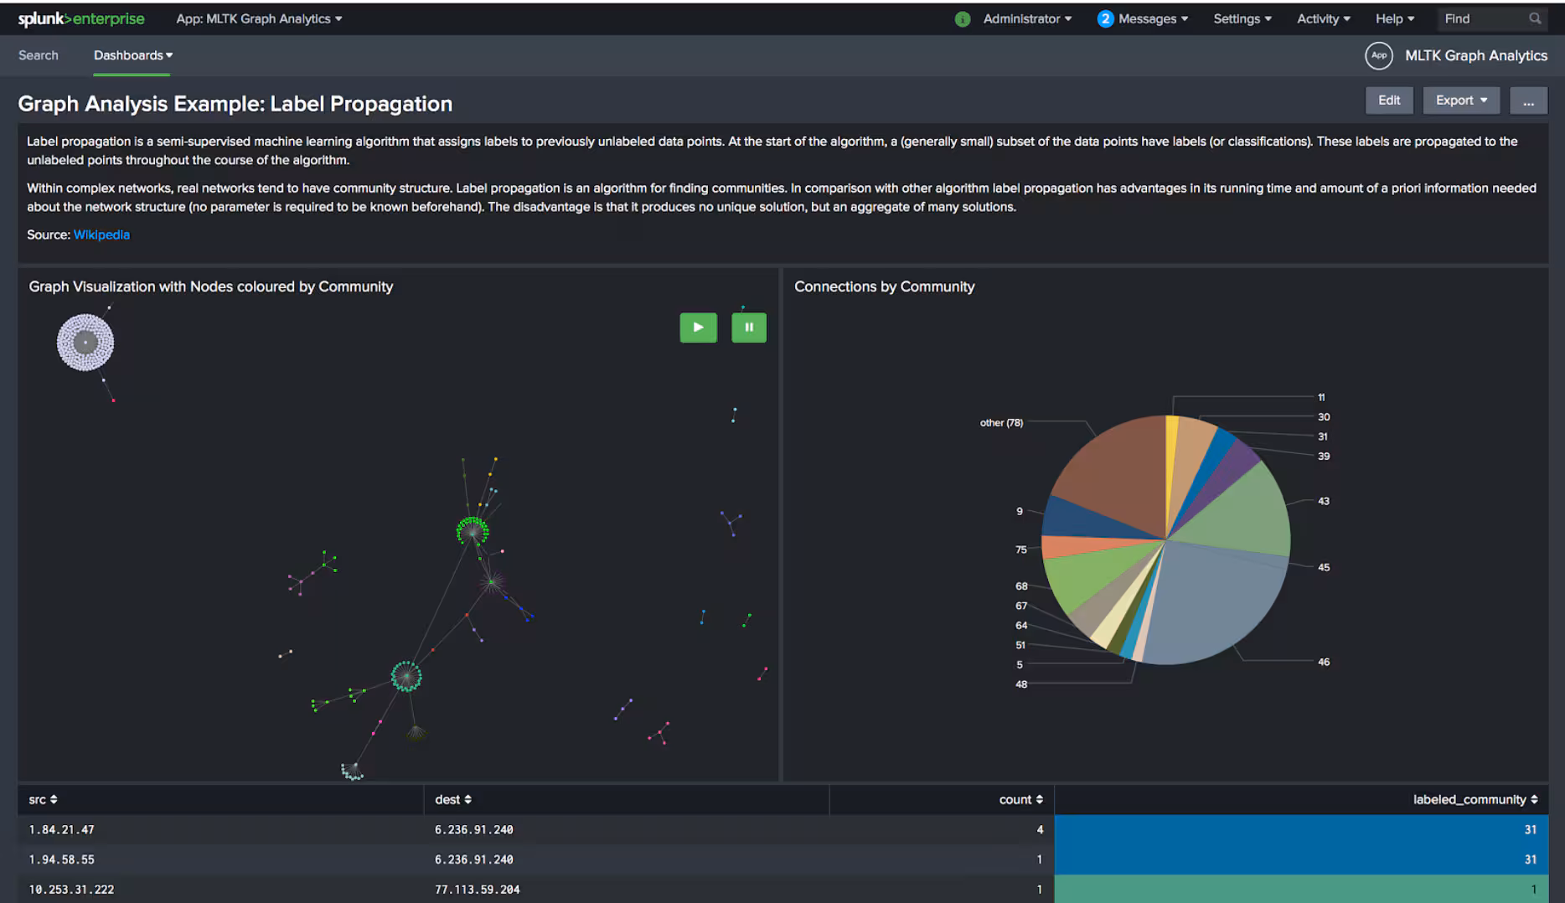
Task: Switch to the Search tab
Action: [39, 55]
